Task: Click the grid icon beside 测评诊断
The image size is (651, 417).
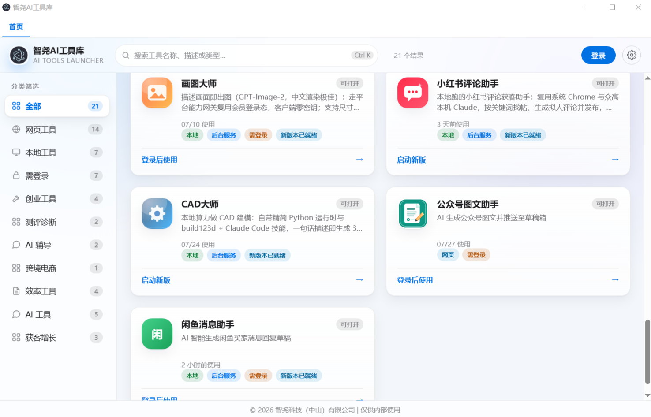Action: 16,222
